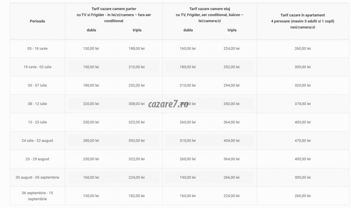Click the 182,00 lei price cell
Image resolution: width=351 pixels, height=208 pixels.
tap(136, 196)
